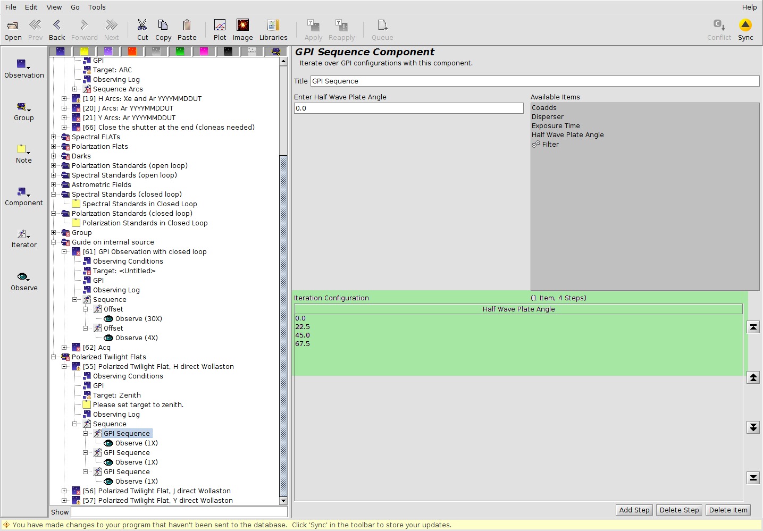Image resolution: width=763 pixels, height=531 pixels.
Task: Click the Observation sidebar icon
Action: 24,64
